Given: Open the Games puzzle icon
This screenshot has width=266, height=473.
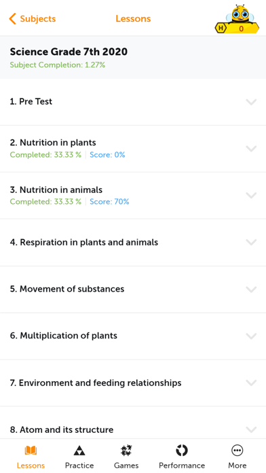Looking at the screenshot, I should pos(126,451).
